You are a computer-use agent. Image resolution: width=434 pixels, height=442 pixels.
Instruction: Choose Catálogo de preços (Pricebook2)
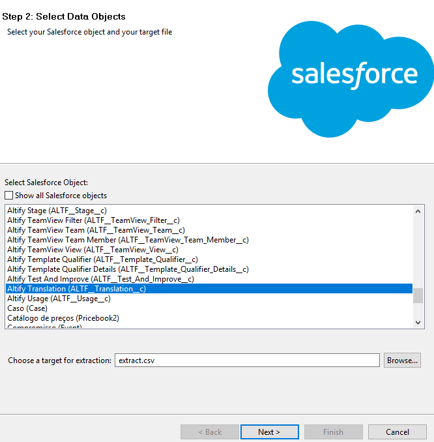pos(209,318)
